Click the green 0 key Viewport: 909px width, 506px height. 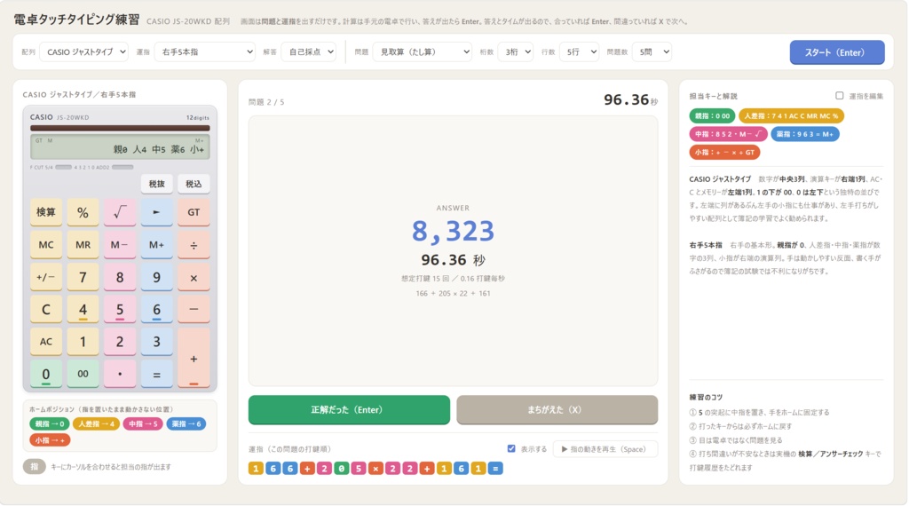[x=46, y=375]
